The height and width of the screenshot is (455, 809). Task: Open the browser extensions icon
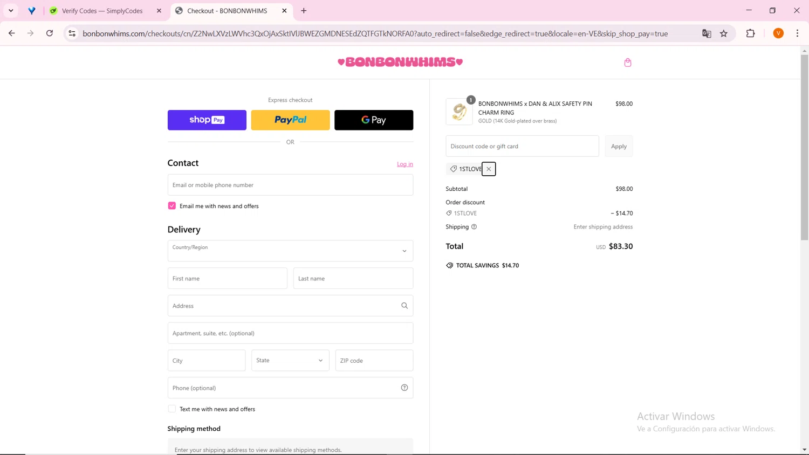point(750,33)
